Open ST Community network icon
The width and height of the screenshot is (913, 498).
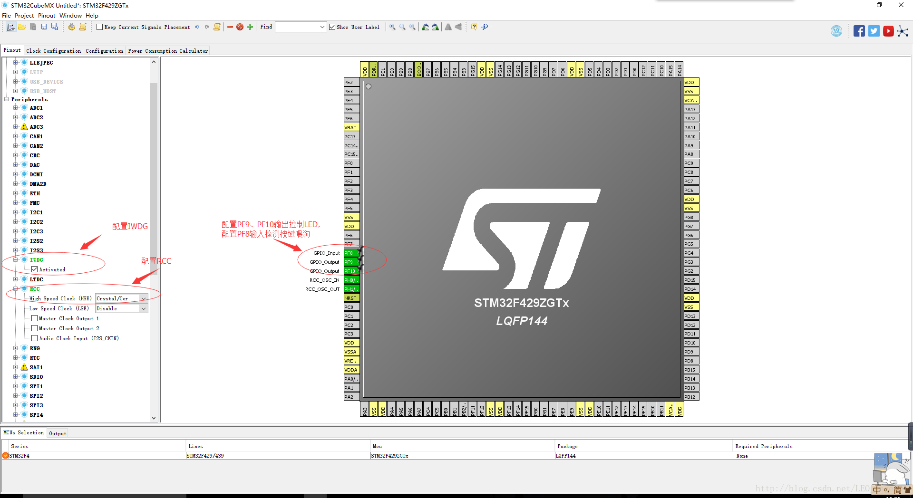[903, 31]
